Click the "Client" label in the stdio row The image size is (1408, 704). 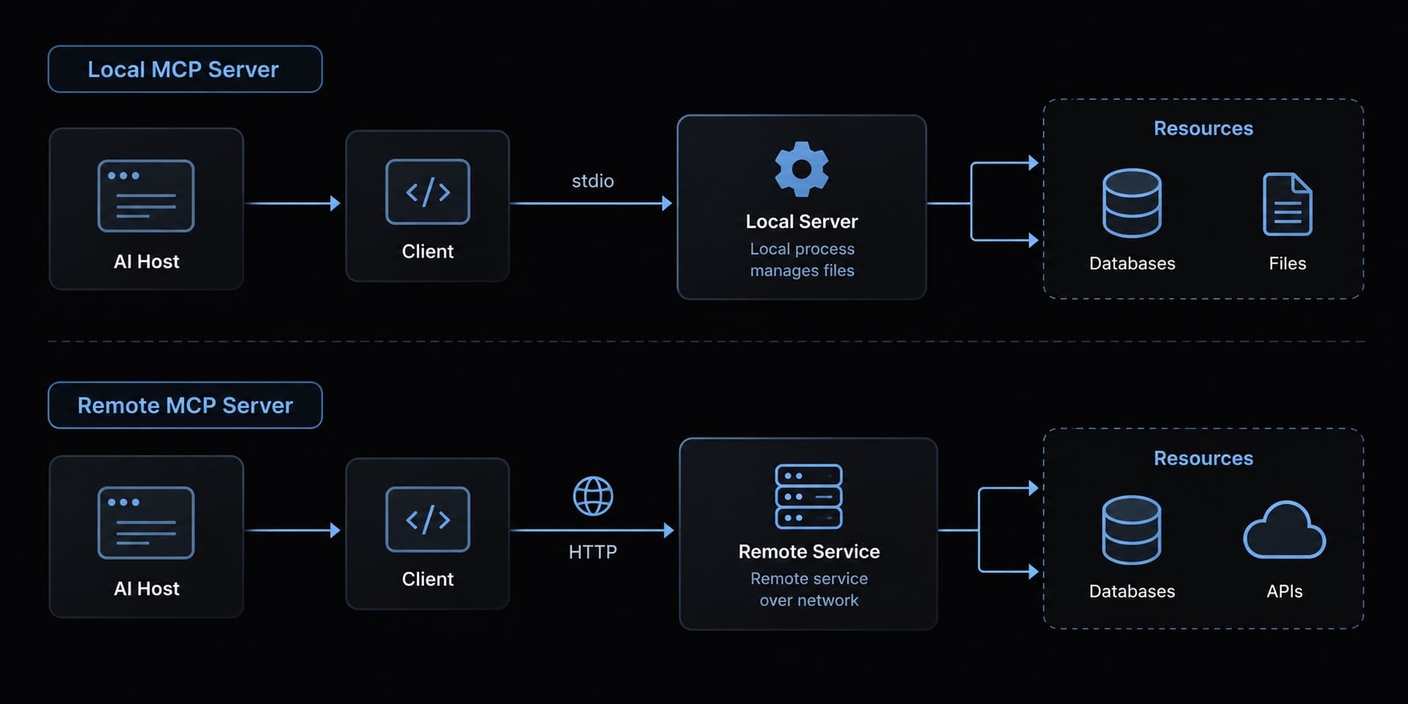pyautogui.click(x=428, y=252)
